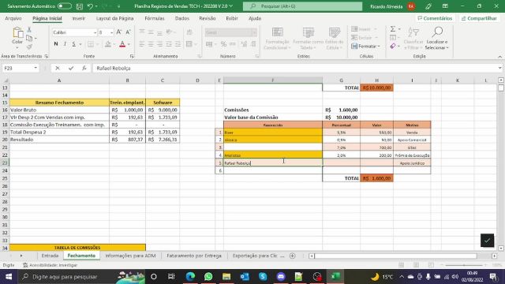Click the center align icon
The image size is (505, 284).
click(151, 44)
